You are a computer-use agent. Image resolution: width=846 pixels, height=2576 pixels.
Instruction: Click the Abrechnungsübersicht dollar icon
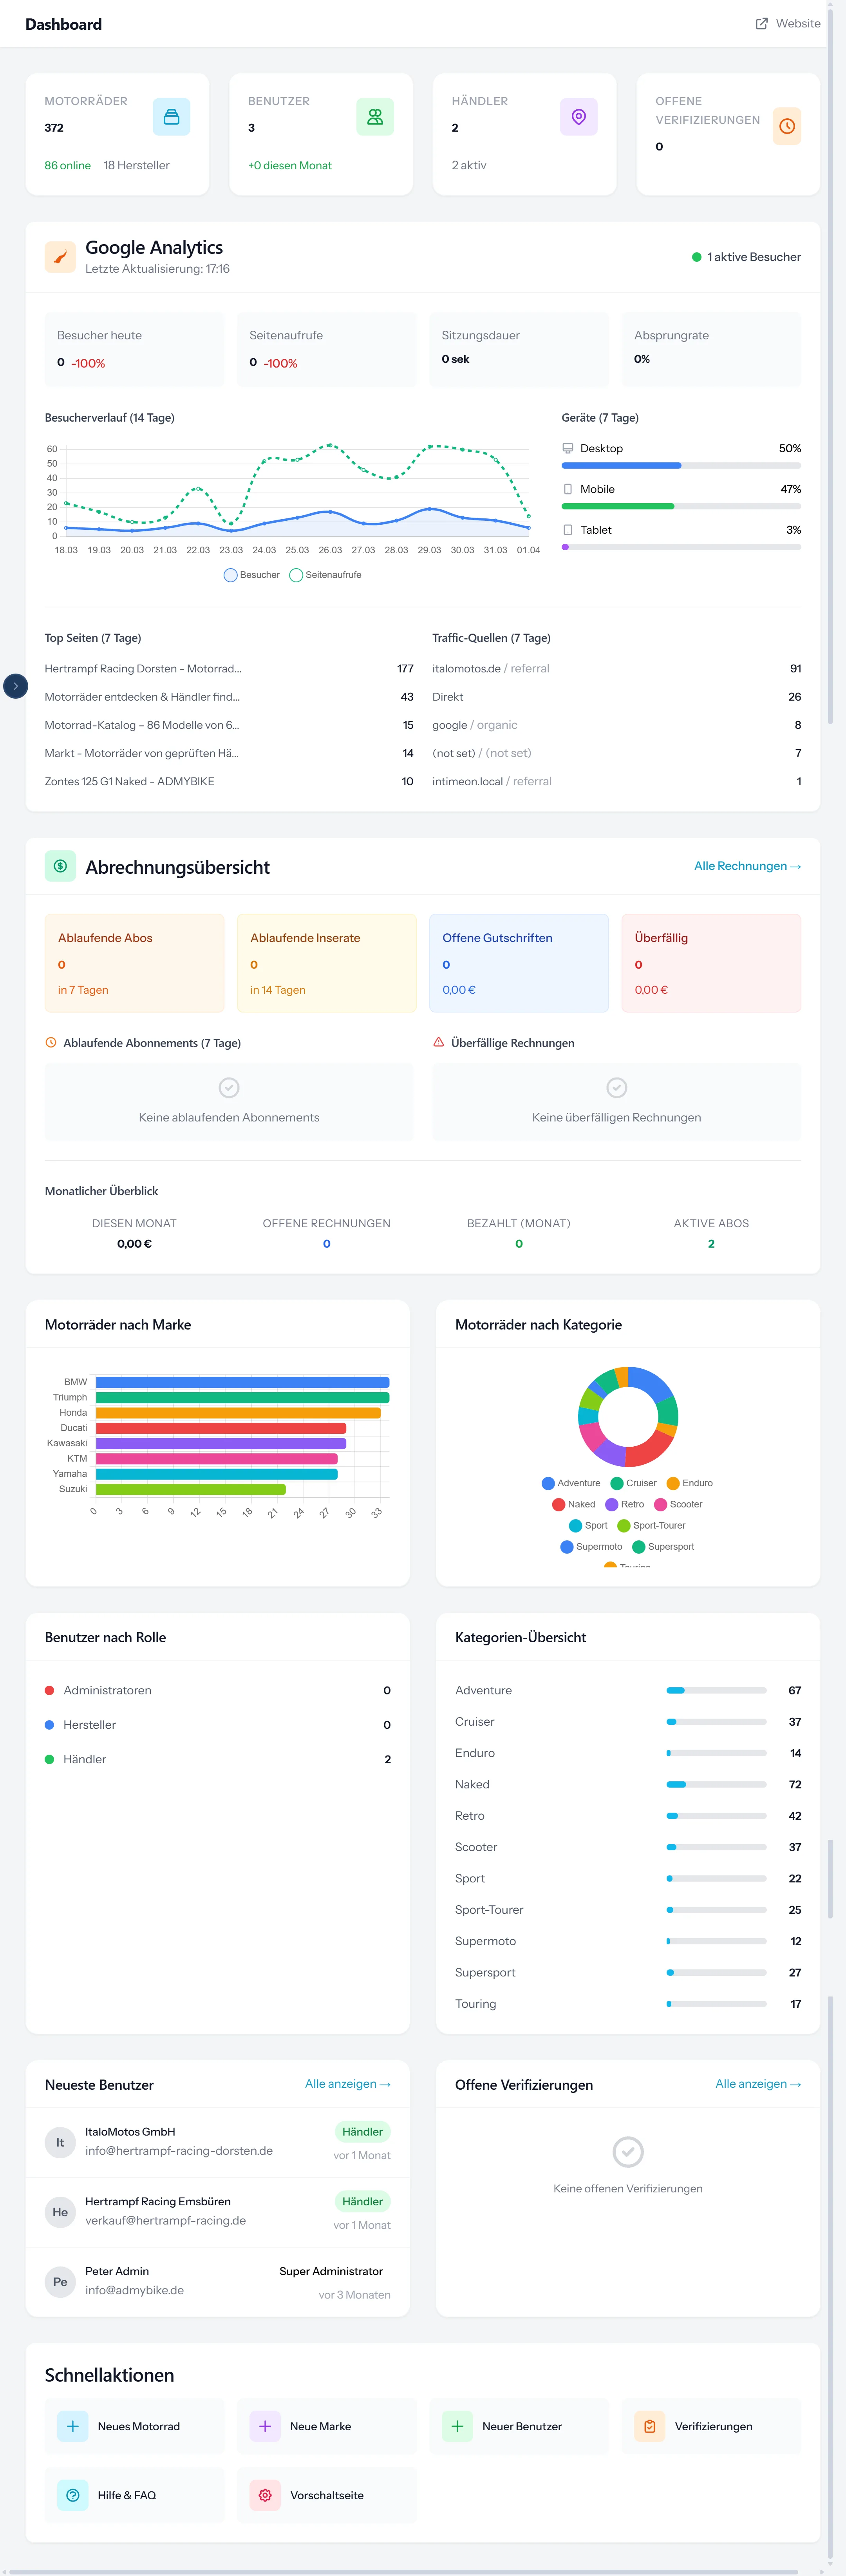click(60, 866)
